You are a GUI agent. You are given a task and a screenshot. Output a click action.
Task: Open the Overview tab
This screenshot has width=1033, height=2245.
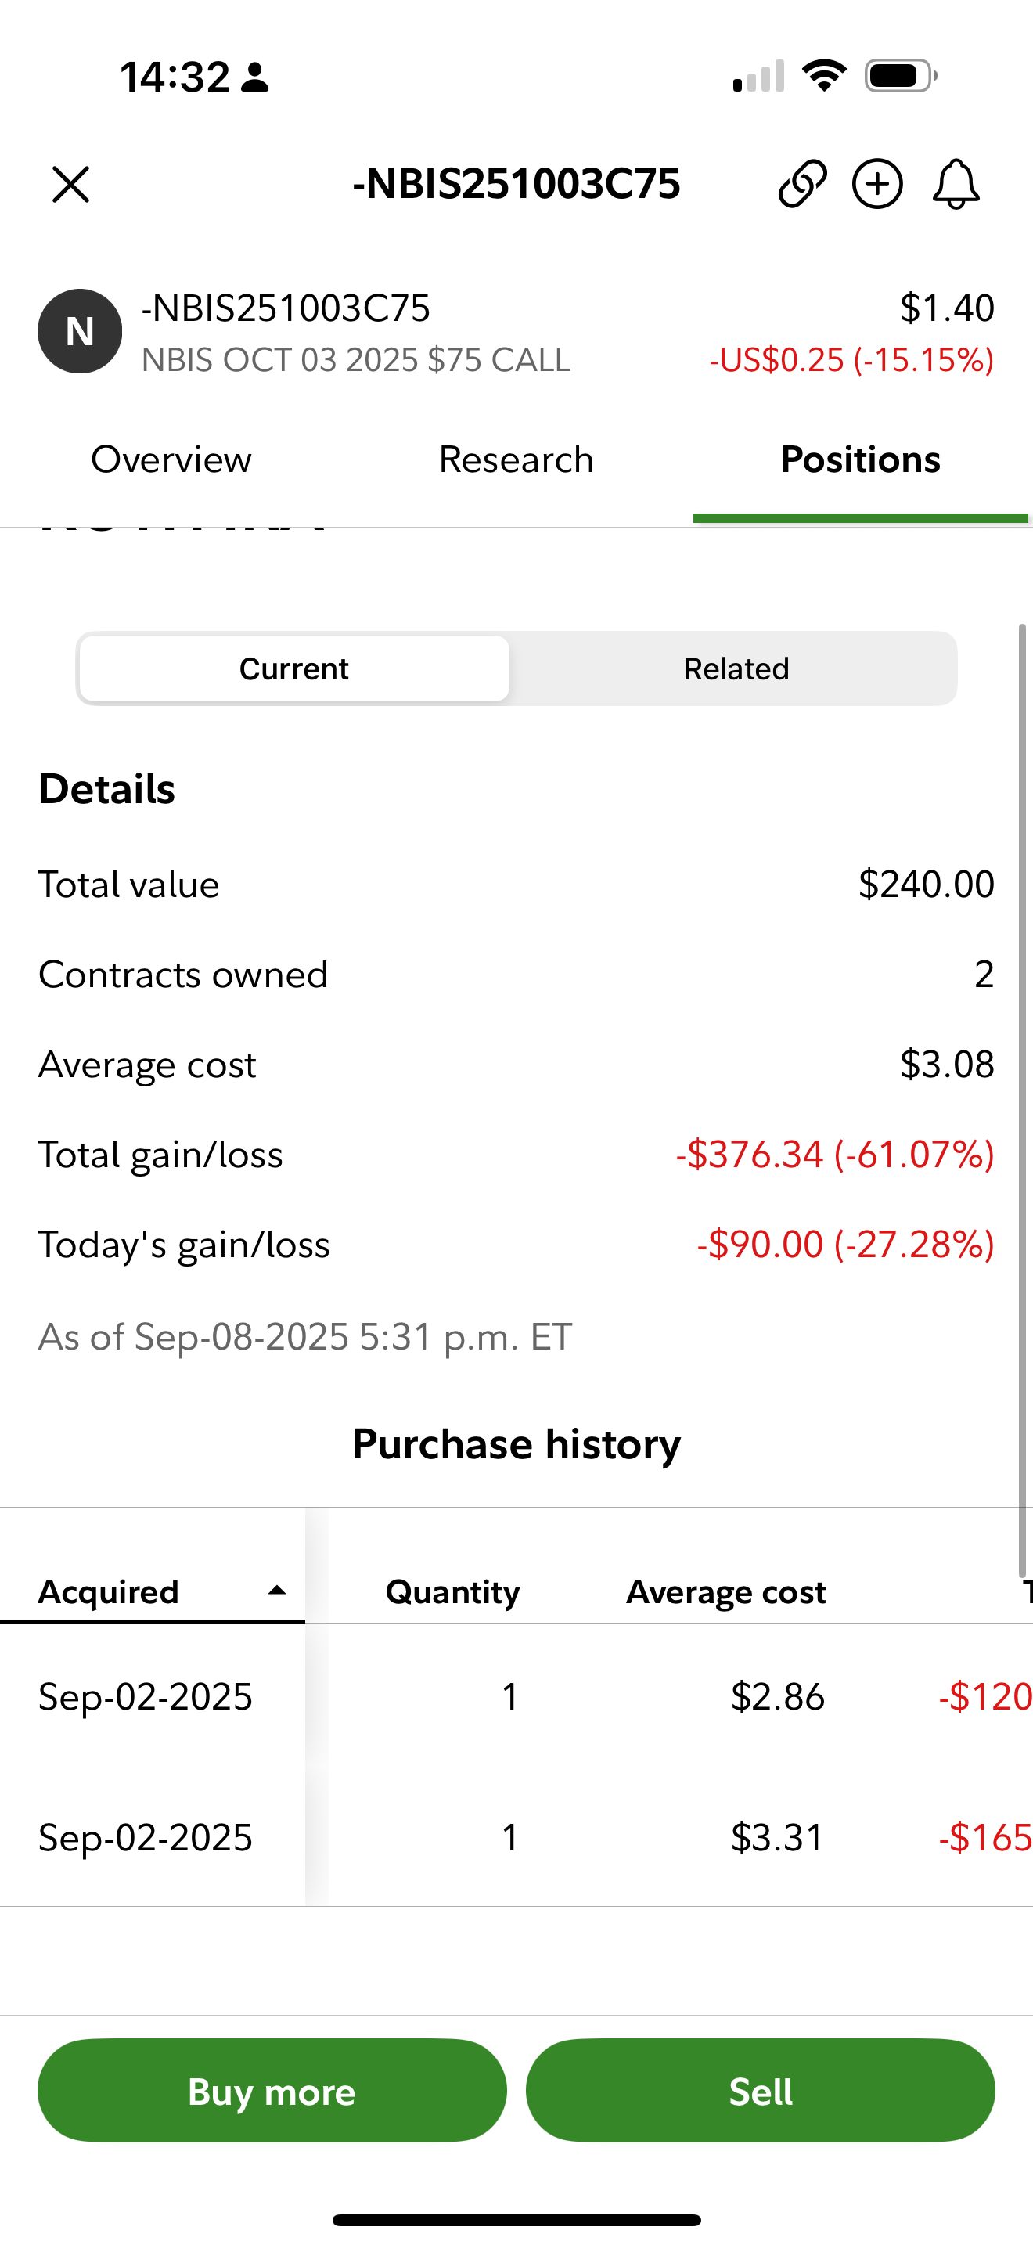point(171,459)
